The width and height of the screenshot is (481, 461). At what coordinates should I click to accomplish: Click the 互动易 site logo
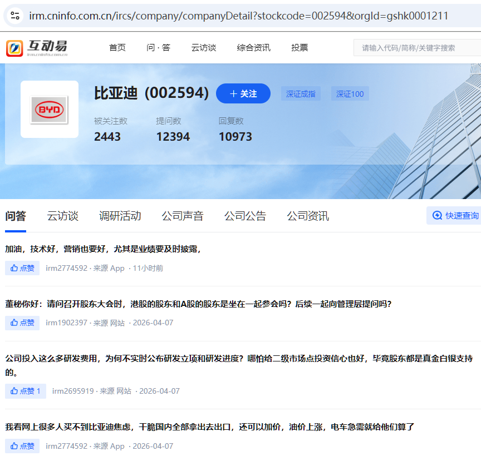point(37,48)
